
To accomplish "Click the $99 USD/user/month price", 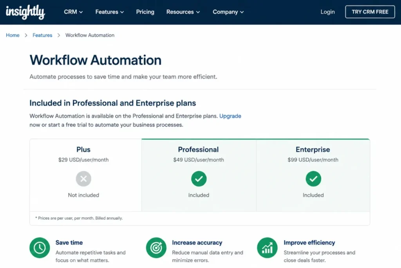I will click(313, 160).
